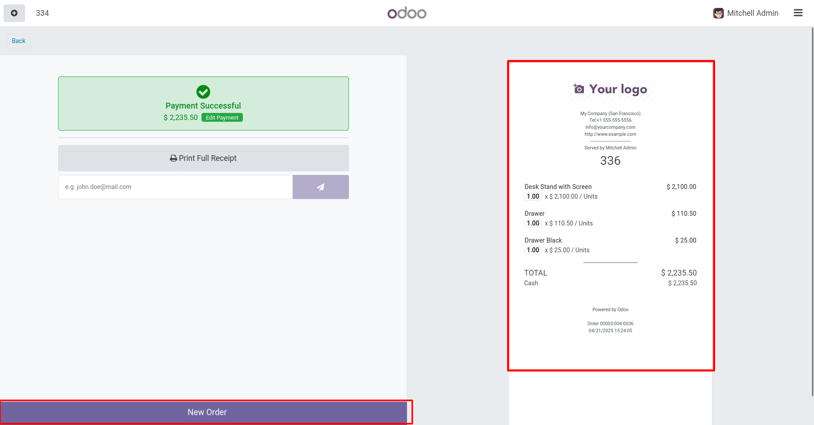
Task: Click TOTAL label on receipt
Action: click(535, 273)
